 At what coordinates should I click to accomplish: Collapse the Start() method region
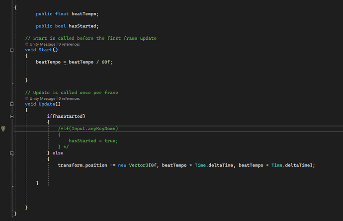pyautogui.click(x=11, y=50)
